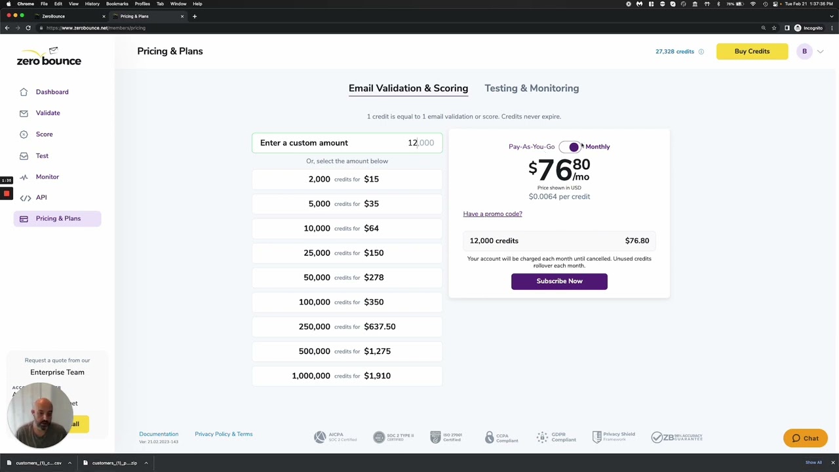839x472 pixels.
Task: Select 250,000 credits for $637.50
Action: coord(347,326)
